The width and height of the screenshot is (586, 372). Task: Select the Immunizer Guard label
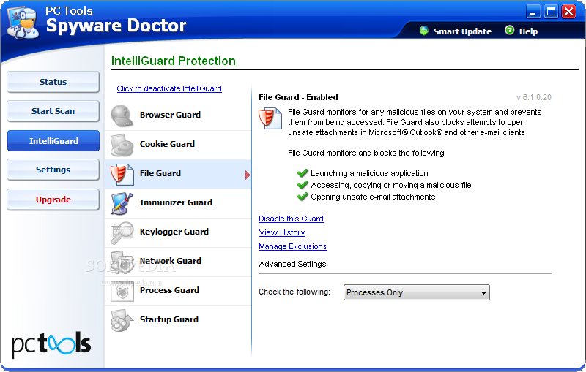(176, 202)
